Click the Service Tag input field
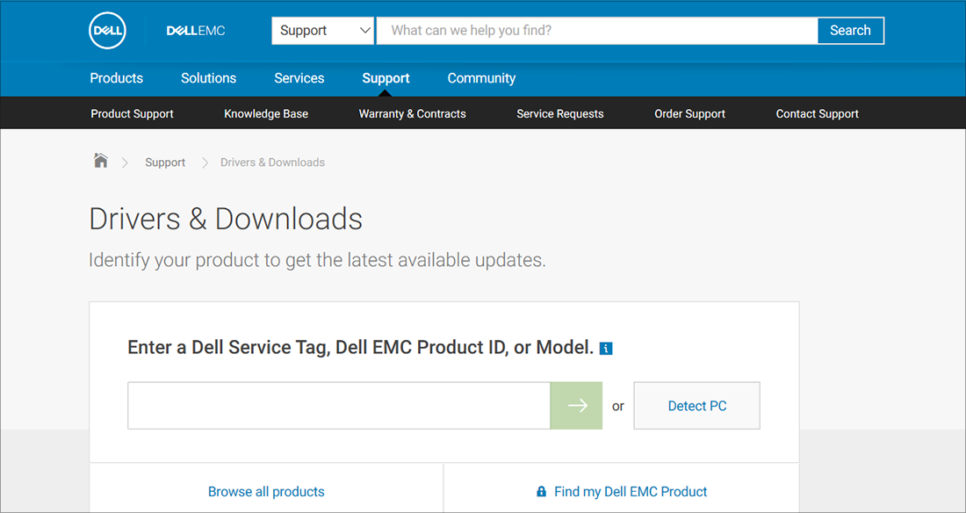 click(338, 405)
